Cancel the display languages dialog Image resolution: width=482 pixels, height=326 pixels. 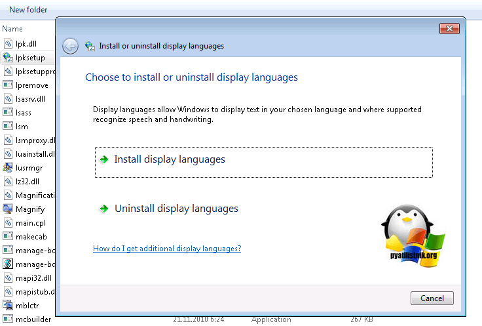432,298
